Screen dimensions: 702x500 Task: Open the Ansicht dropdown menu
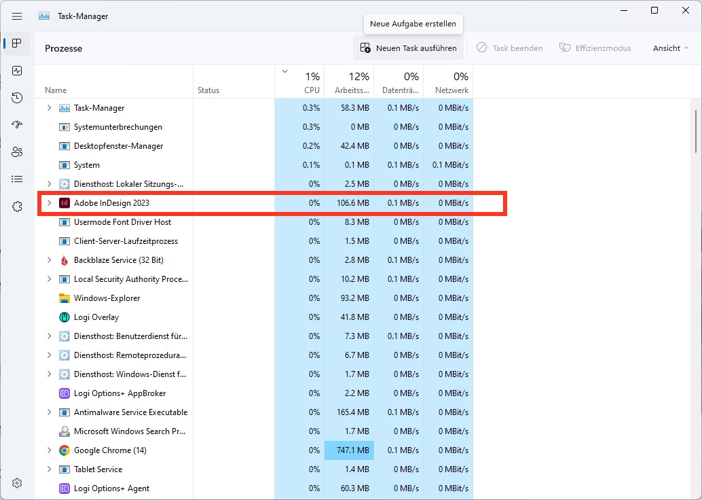pyautogui.click(x=670, y=48)
